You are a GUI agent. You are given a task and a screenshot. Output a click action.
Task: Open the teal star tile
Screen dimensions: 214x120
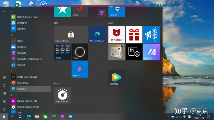tap(62, 12)
